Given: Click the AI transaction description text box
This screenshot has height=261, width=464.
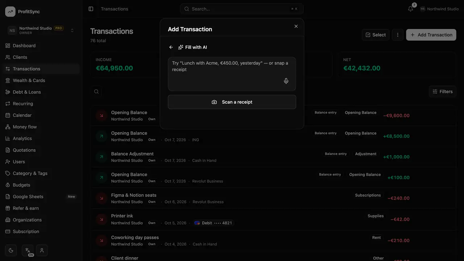Looking at the screenshot, I should coord(232,74).
